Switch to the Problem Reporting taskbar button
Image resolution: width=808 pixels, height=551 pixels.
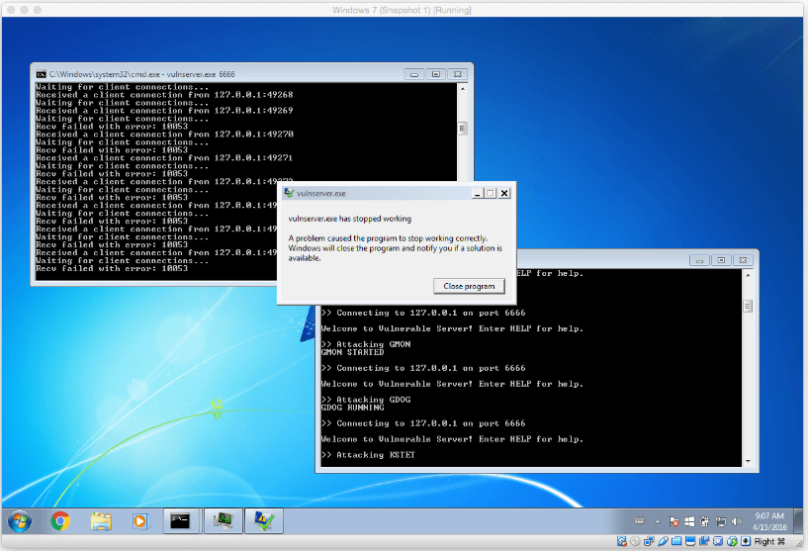tap(264, 521)
